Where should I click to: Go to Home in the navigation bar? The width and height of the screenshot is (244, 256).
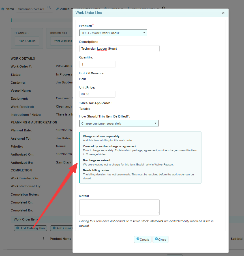7,9
